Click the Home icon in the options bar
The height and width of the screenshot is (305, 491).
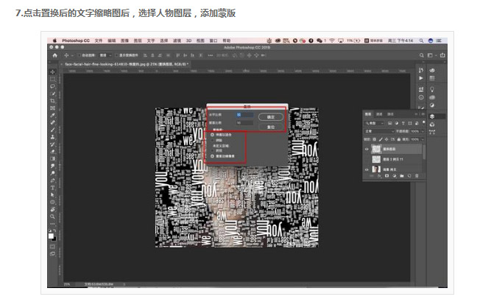coord(55,55)
